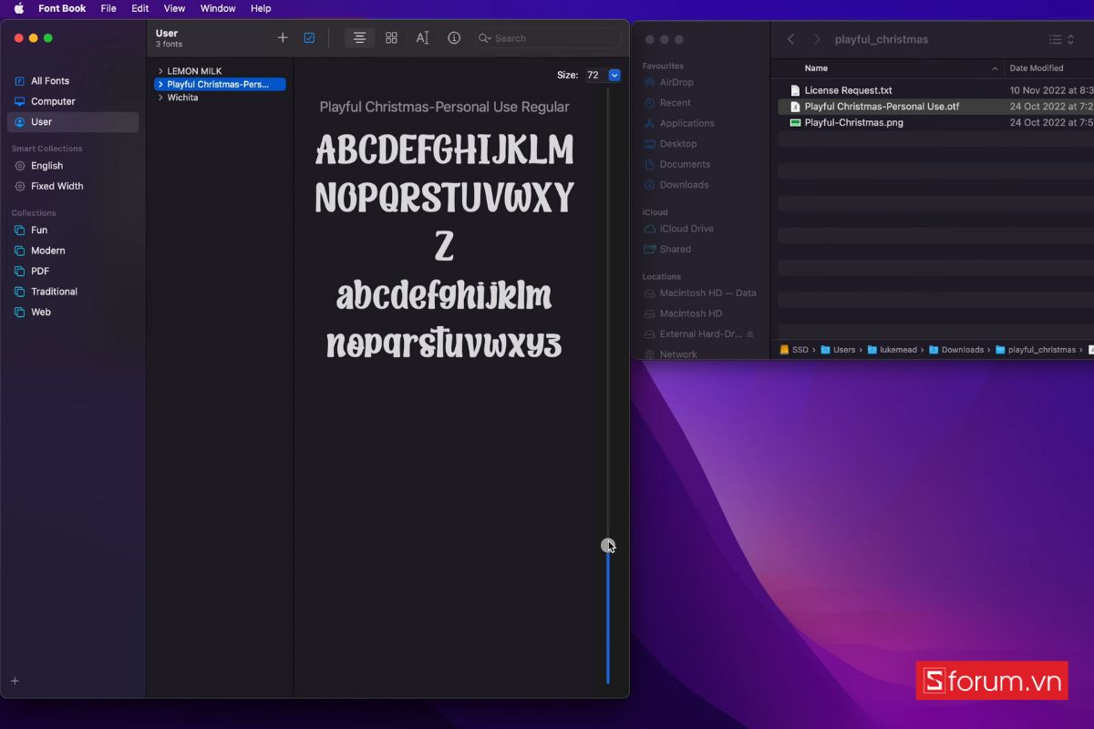Switch to Repertoire grid view icon
This screenshot has height=729, width=1094.
(391, 37)
